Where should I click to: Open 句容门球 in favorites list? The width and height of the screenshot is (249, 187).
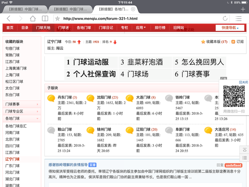12,49
